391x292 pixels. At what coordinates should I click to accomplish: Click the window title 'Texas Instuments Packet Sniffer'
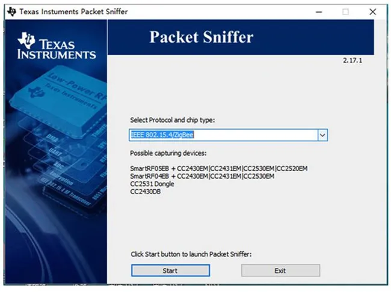73,11
